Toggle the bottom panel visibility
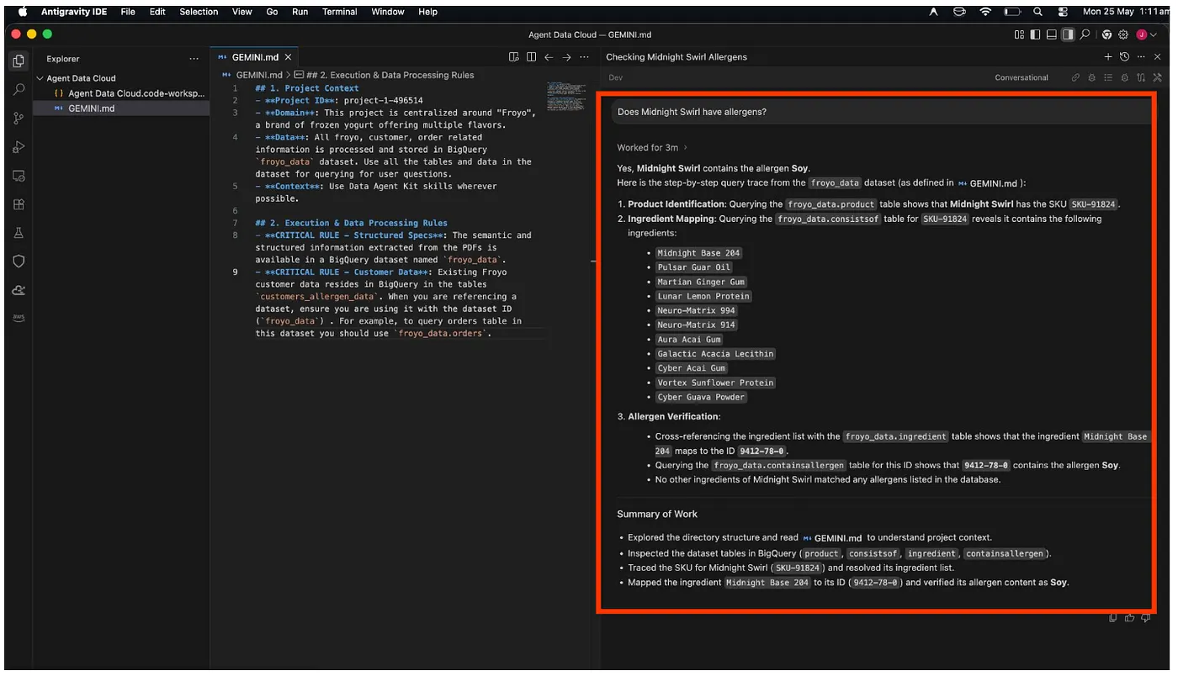1178x676 pixels. 1051,34
